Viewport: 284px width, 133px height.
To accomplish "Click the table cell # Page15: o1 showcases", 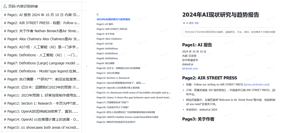I will click(42, 127).
